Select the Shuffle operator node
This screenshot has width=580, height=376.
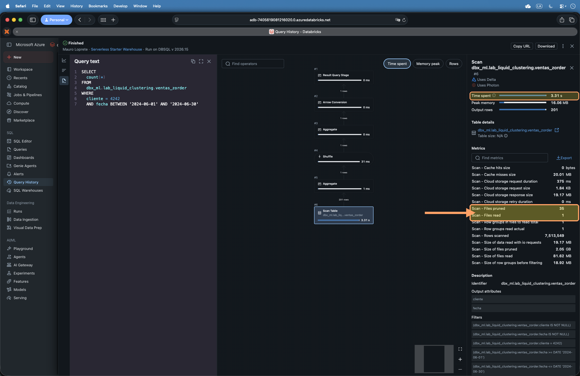coord(344,159)
